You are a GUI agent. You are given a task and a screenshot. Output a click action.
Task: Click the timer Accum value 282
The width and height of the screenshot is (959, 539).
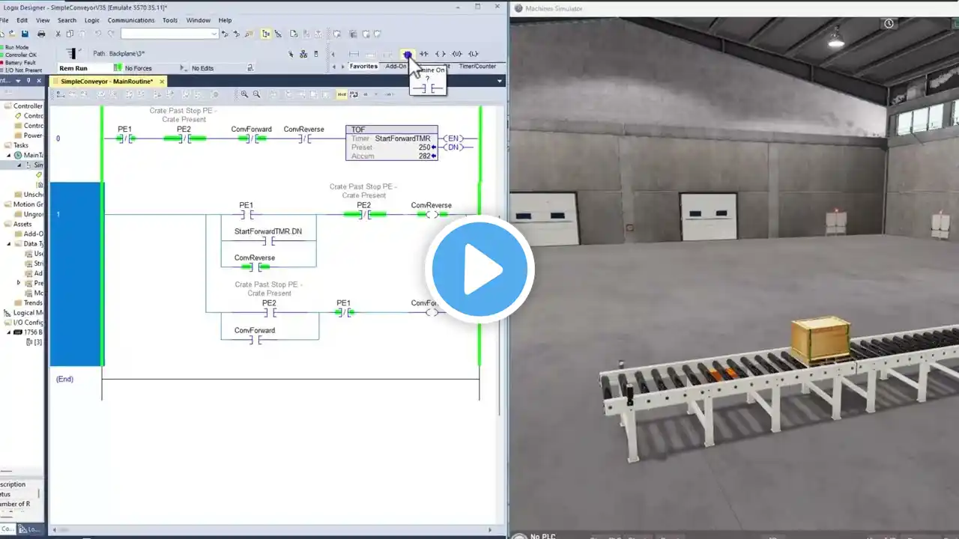point(424,156)
